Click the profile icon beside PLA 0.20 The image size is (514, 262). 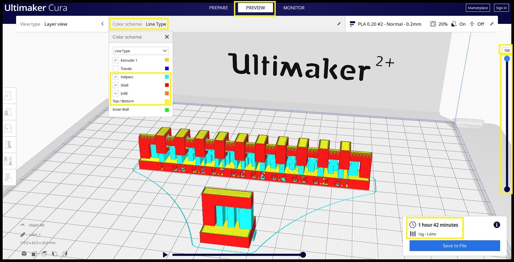point(353,24)
